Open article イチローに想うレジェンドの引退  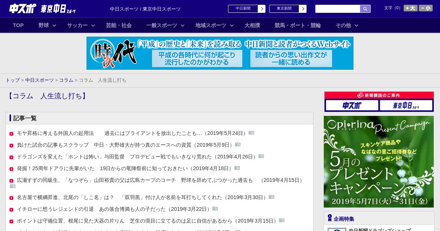coord(114,209)
